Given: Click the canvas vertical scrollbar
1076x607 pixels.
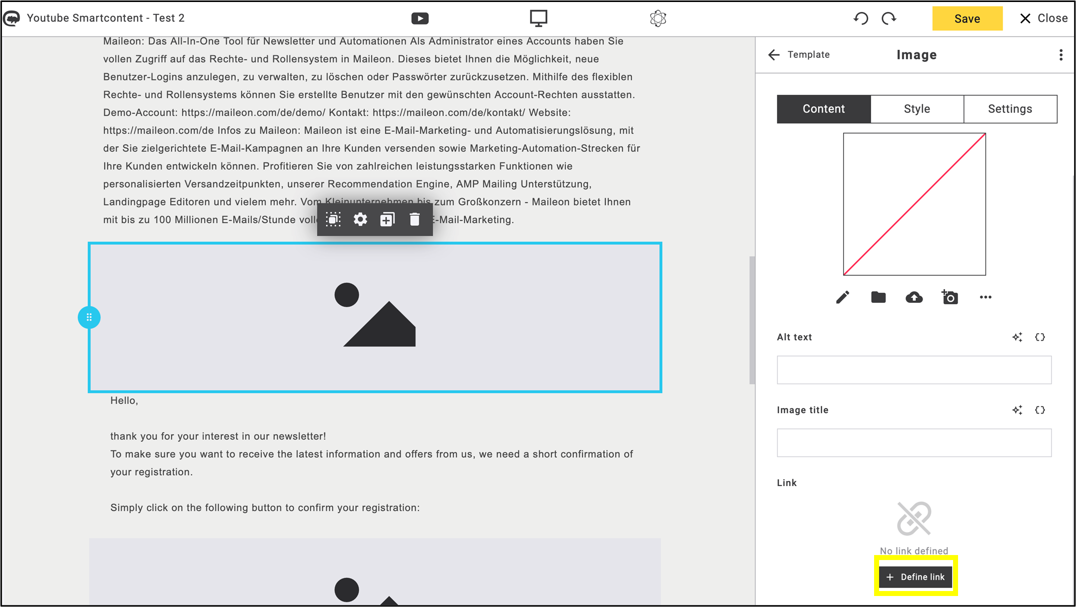Looking at the screenshot, I should pos(752,320).
